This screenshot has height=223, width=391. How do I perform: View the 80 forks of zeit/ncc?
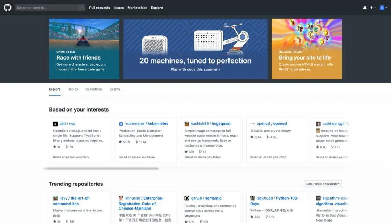[x=70, y=147]
